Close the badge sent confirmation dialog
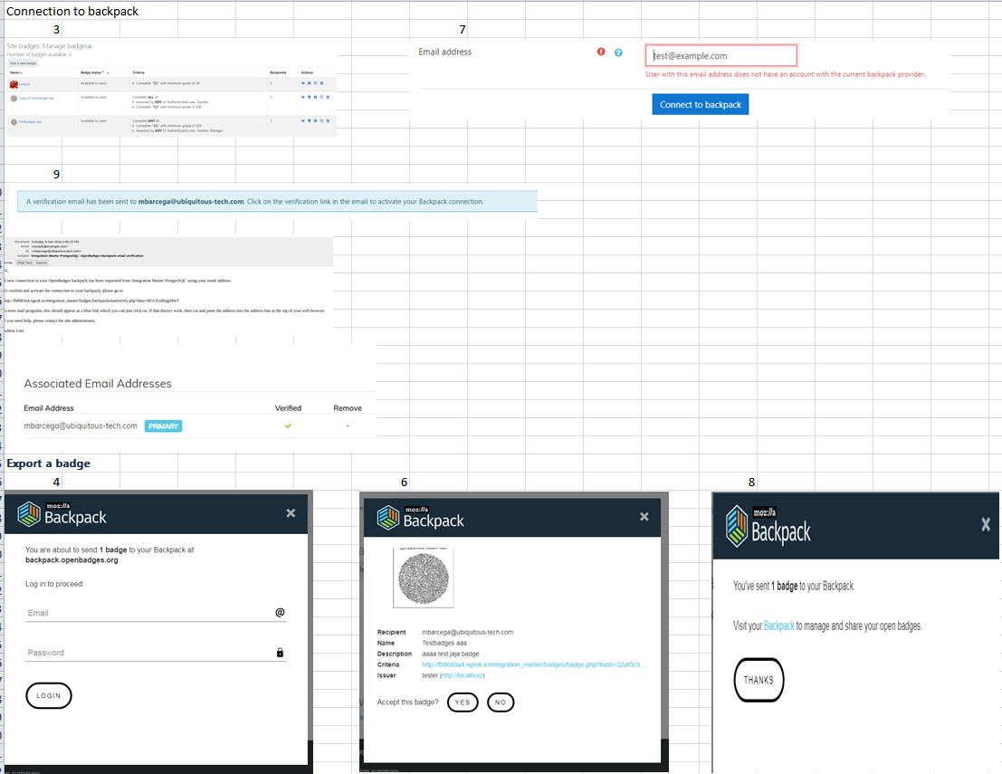The width and height of the screenshot is (1002, 774). coord(986,525)
